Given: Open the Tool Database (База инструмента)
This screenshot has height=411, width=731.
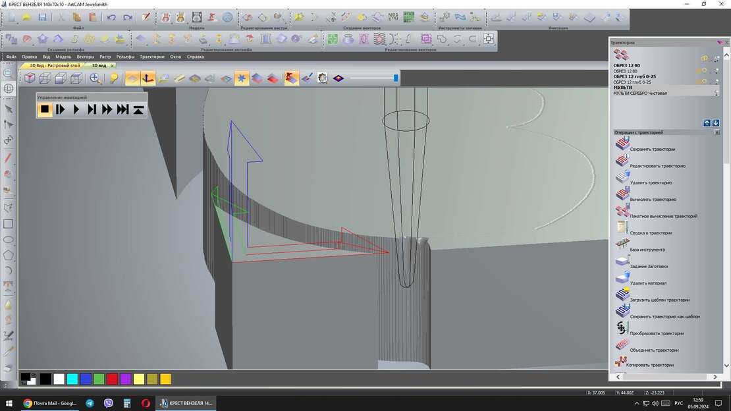Looking at the screenshot, I should tap(622, 244).
